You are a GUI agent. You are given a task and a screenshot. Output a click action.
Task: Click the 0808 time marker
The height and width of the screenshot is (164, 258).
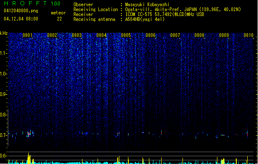coord(199,35)
